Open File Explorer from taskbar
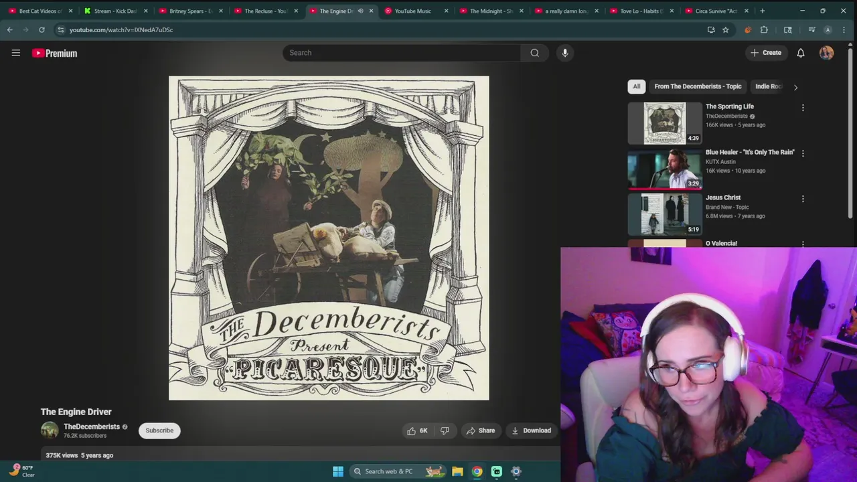Image resolution: width=857 pixels, height=482 pixels. click(x=457, y=471)
